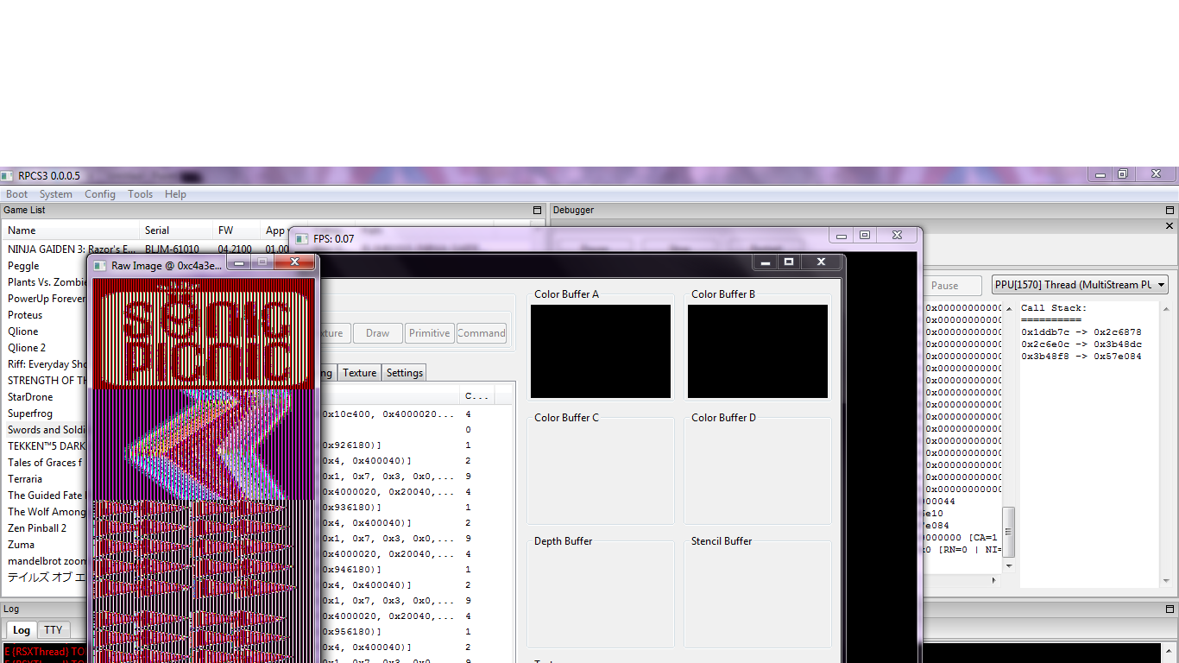Switch to the Settings tab
Viewport: 1179px width, 663px height.
404,373
